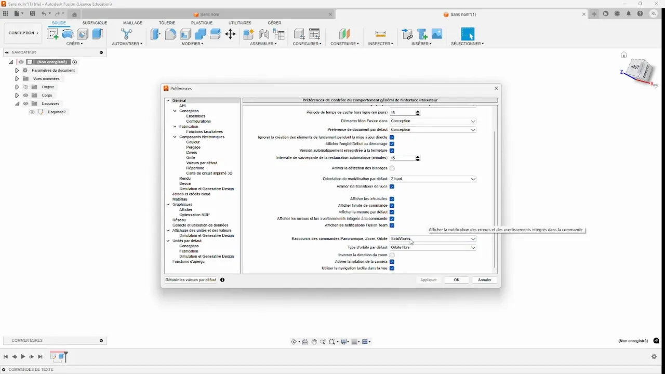Open the Insérer tool icon
This screenshot has width=665, height=374.
(408, 34)
